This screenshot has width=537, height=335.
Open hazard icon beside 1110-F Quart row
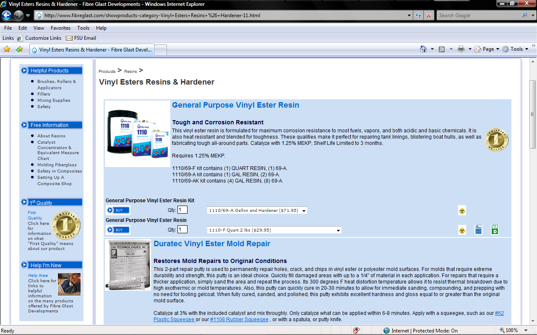[462, 230]
